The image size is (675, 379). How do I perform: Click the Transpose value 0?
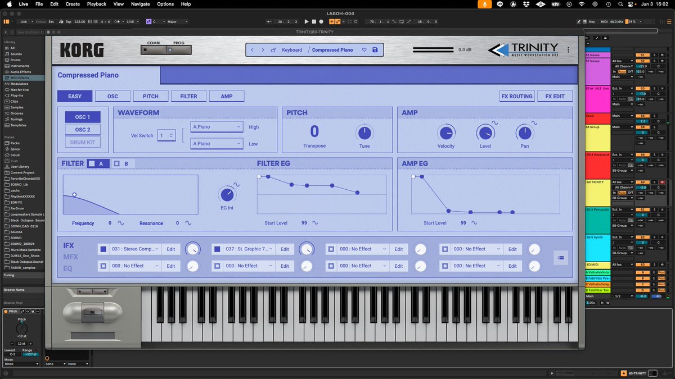click(x=314, y=131)
